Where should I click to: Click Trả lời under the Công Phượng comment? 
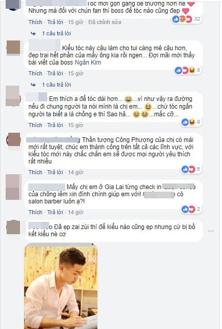pos(55,172)
